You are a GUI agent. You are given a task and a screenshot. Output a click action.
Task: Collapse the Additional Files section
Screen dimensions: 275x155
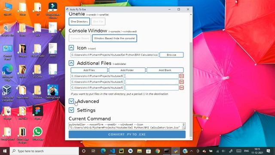click(x=71, y=63)
